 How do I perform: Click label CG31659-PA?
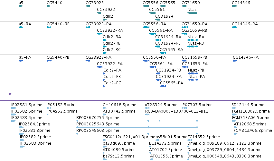(195, 64)
